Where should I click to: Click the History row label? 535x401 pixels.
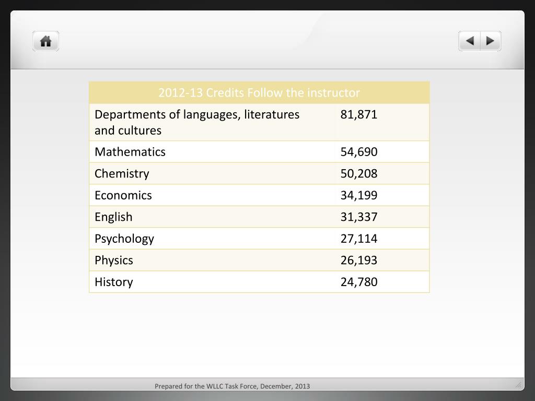113,282
